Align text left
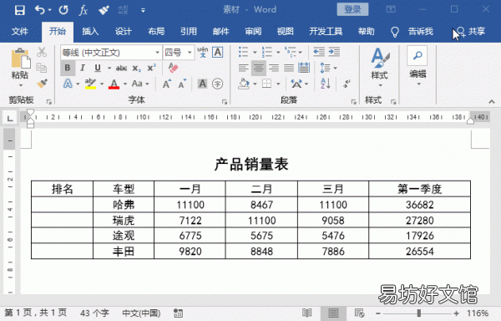This screenshot has height=321, width=501. click(x=244, y=68)
